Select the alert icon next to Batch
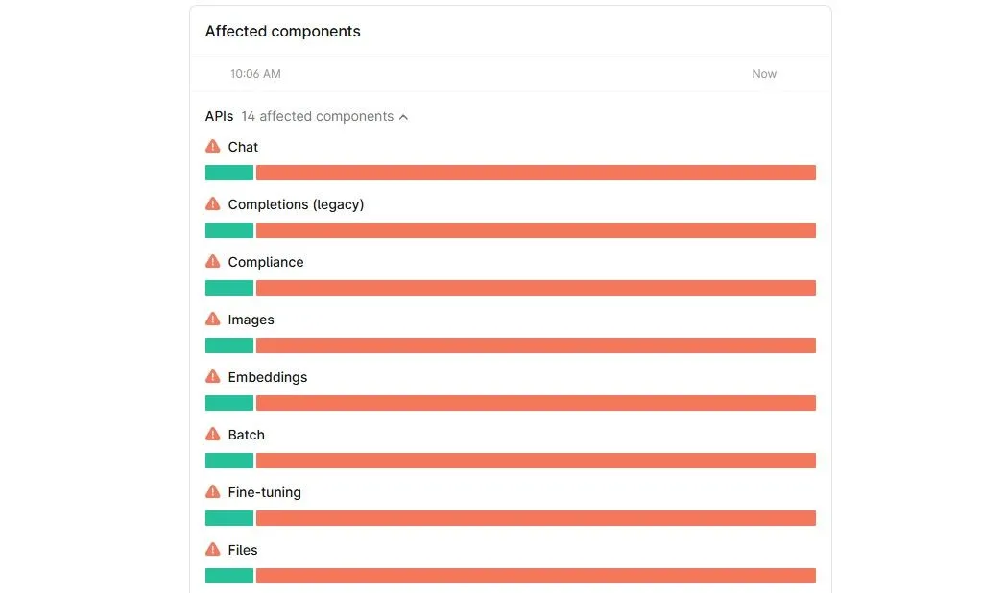 point(213,434)
